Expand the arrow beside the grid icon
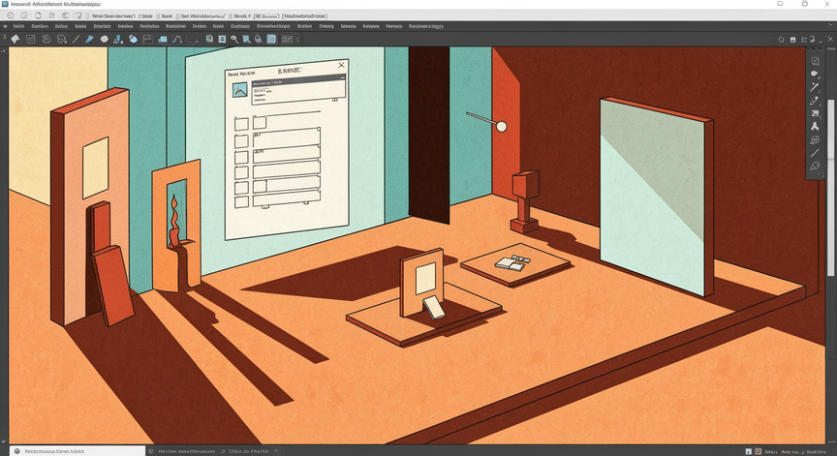Image resolution: width=837 pixels, height=456 pixels. coord(298,39)
